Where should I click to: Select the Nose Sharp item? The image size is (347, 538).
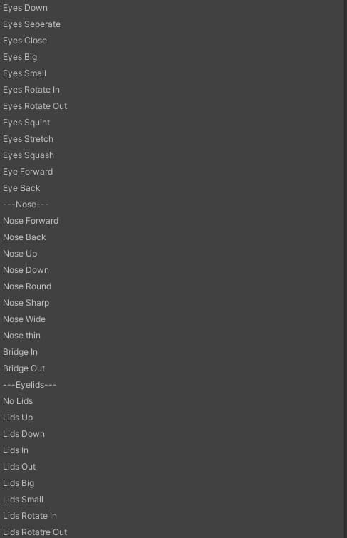coord(26,303)
